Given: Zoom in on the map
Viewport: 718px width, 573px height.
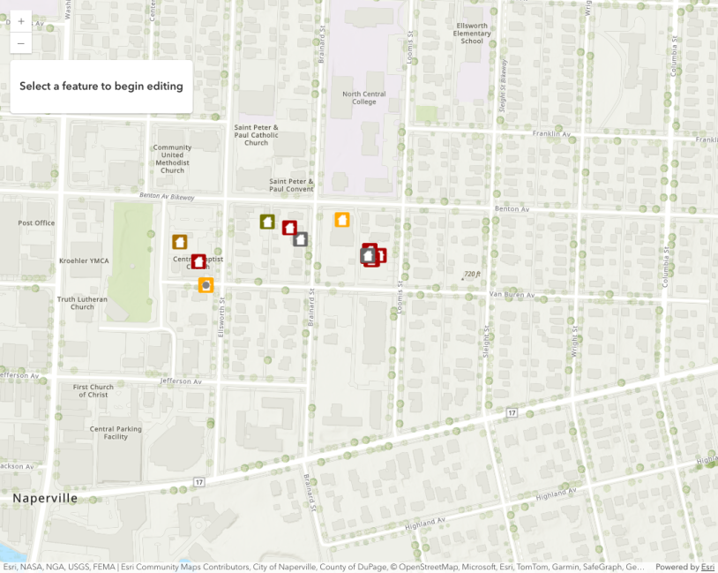Looking at the screenshot, I should (x=20, y=21).
